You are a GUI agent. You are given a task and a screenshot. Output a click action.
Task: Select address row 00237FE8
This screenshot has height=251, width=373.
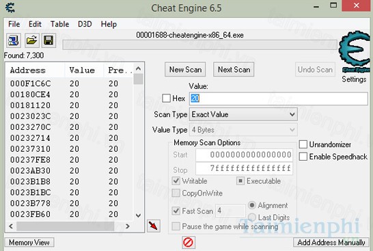tap(69, 160)
